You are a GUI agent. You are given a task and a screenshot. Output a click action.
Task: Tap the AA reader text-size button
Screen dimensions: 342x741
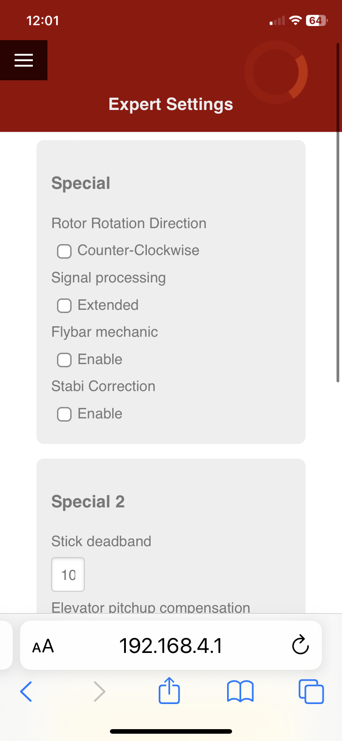pyautogui.click(x=43, y=646)
